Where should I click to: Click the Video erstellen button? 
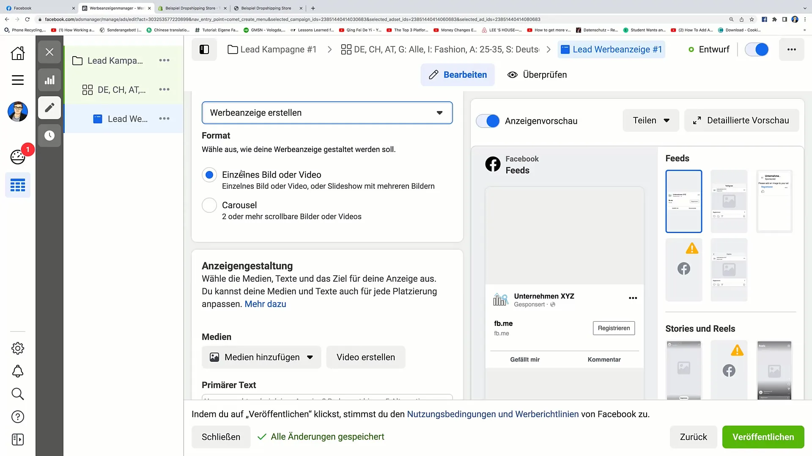366,357
